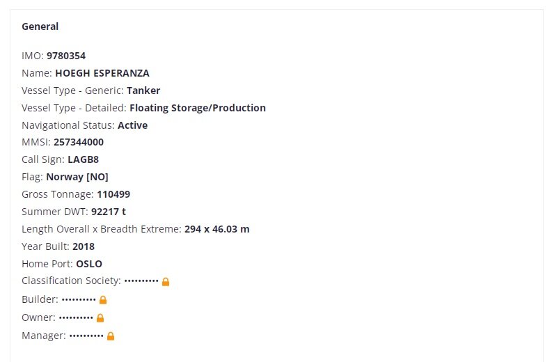Image resolution: width=552 pixels, height=362 pixels.
Task: Click the home port OSLO
Action: 89,264
